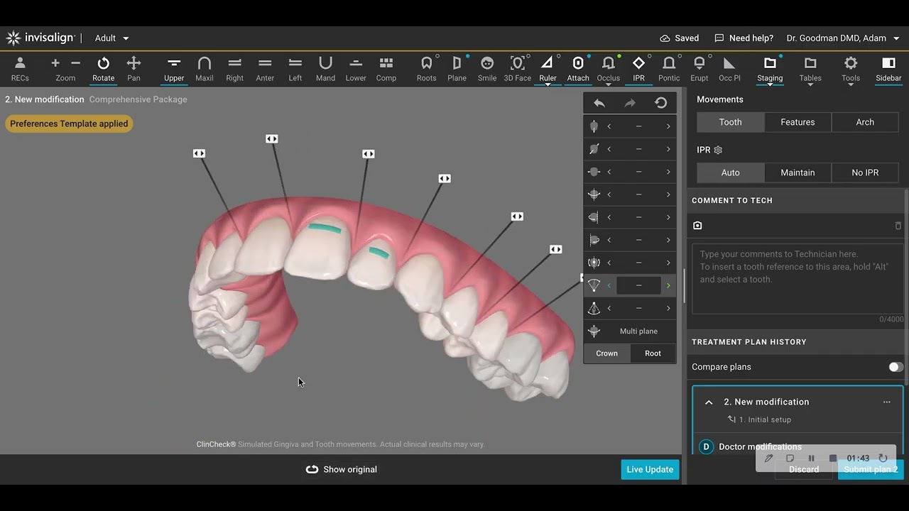
Task: Open the Ruler tool menu
Action: pyautogui.click(x=548, y=69)
